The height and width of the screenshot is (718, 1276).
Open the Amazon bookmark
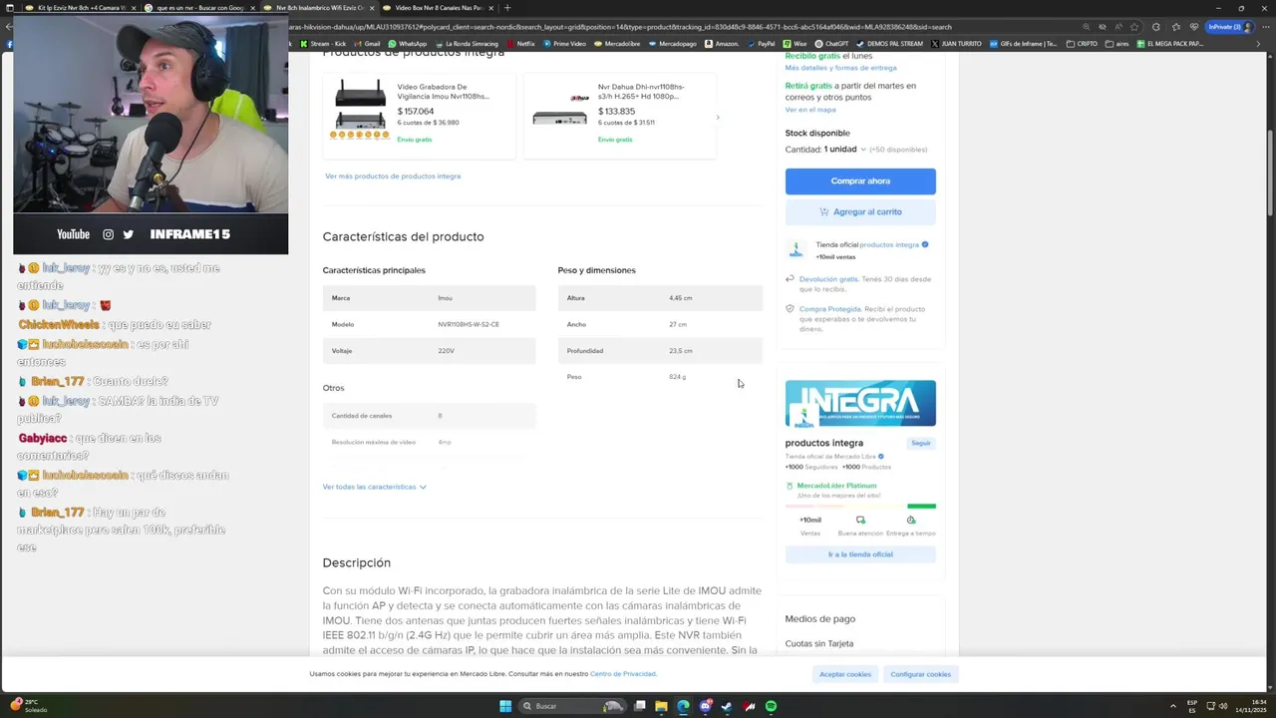723,44
